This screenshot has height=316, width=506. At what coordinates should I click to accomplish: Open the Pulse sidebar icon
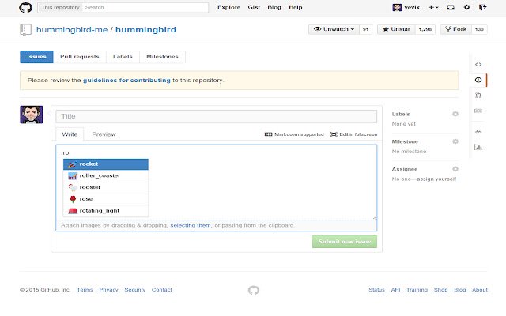tap(478, 132)
